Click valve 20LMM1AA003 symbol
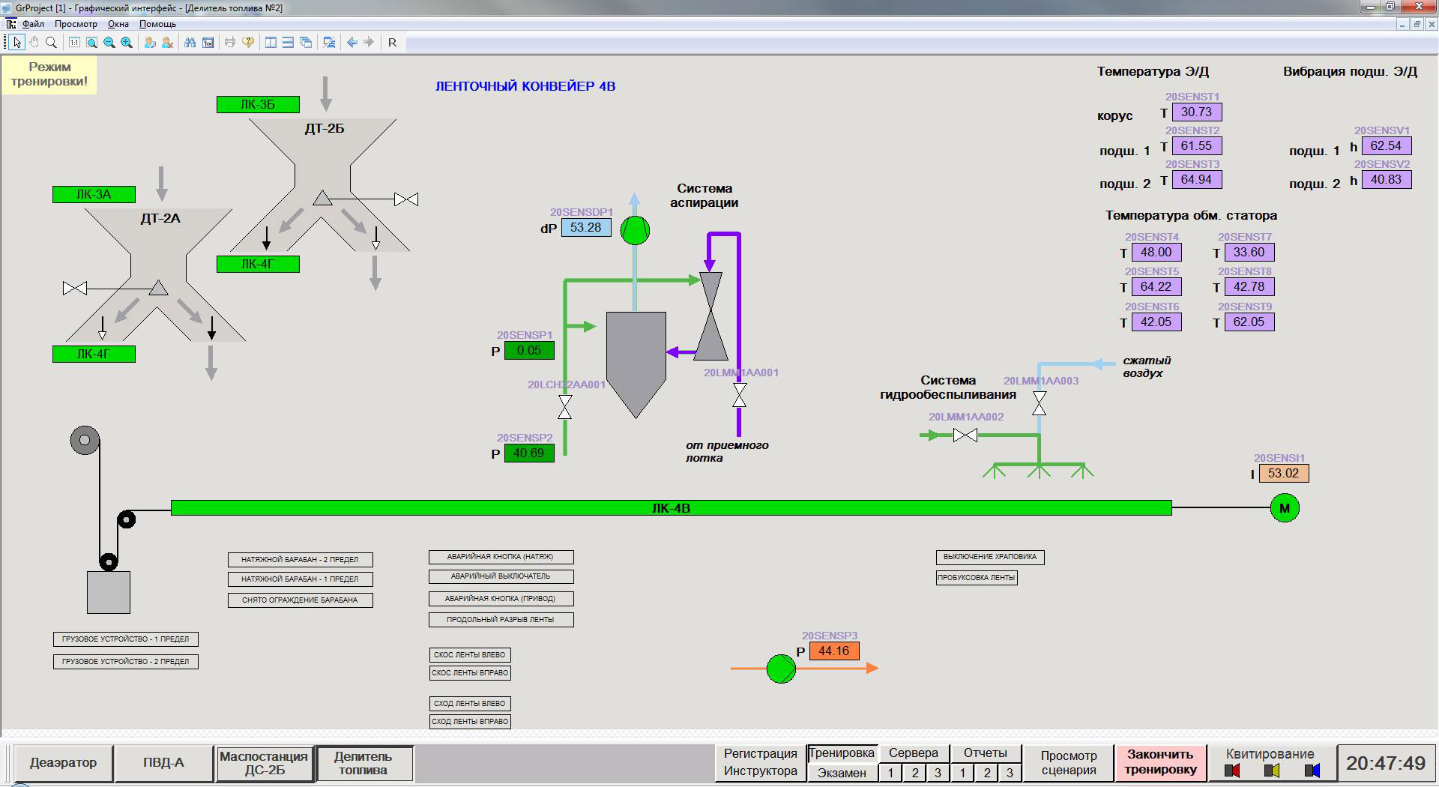 (x=1040, y=403)
